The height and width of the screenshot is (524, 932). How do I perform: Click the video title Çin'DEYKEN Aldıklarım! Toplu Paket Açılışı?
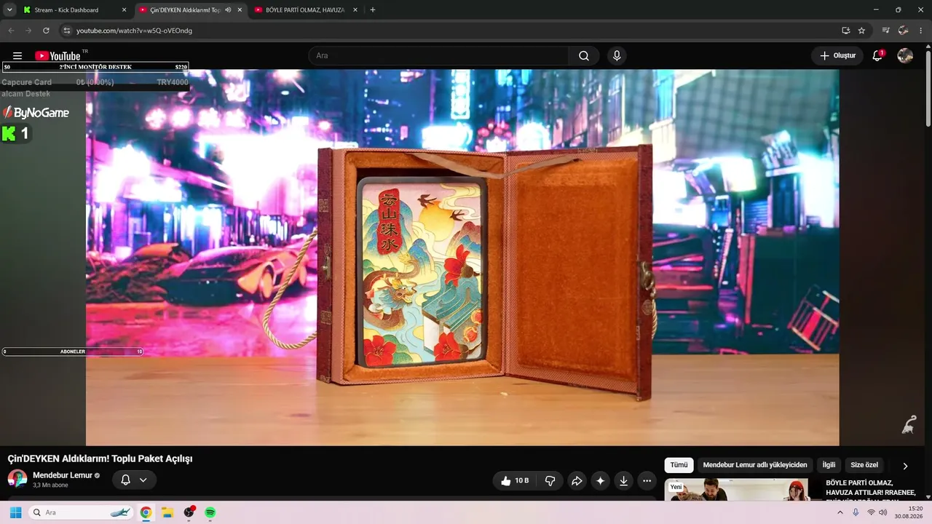100,458
